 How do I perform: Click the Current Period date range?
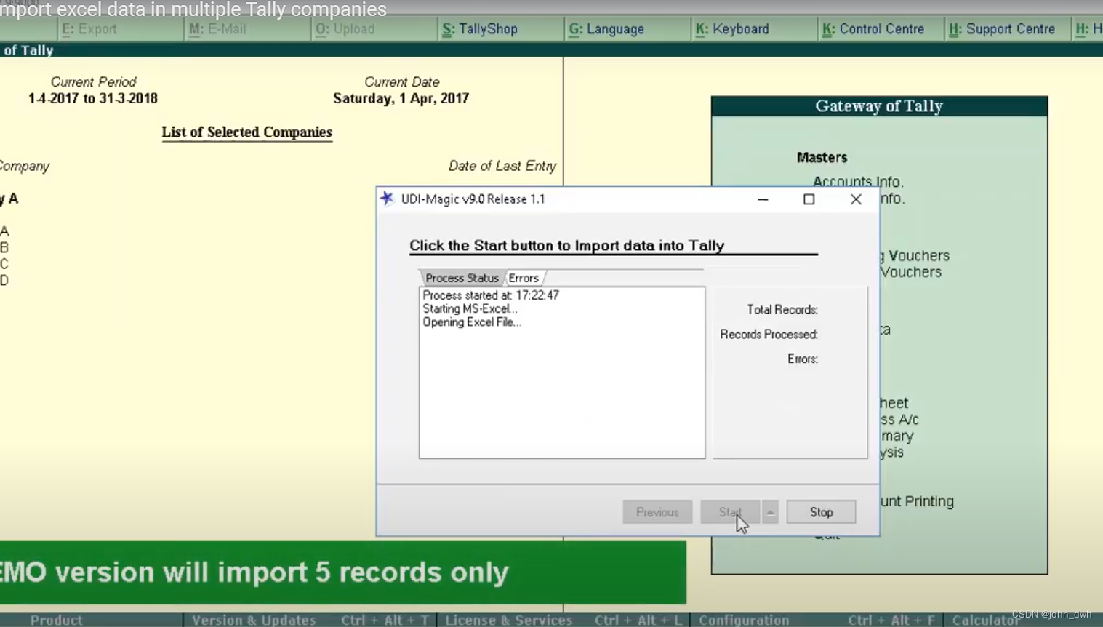[x=93, y=98]
